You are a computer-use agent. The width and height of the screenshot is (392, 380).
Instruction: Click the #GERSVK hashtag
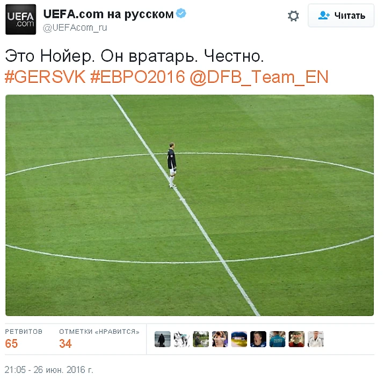(45, 77)
